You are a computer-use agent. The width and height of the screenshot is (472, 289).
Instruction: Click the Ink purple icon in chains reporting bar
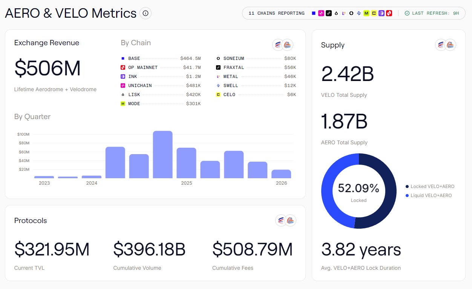[382, 13]
